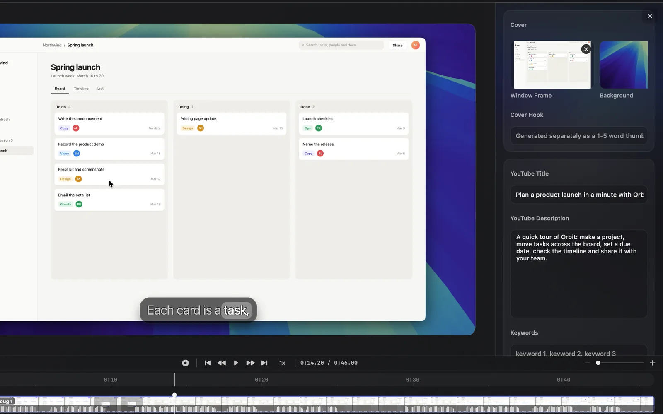
Task: Click the search tasks, people and docs field
Action: 341,45
